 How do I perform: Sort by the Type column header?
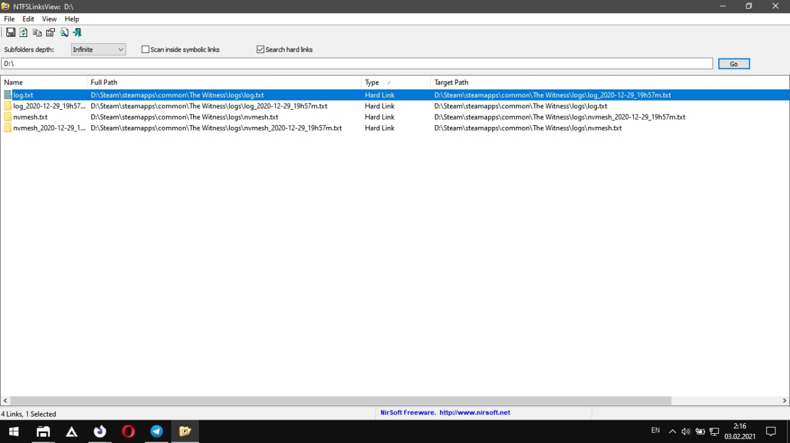point(396,82)
